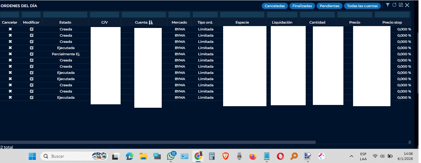Modify the first Ejecutada order

pos(31,48)
